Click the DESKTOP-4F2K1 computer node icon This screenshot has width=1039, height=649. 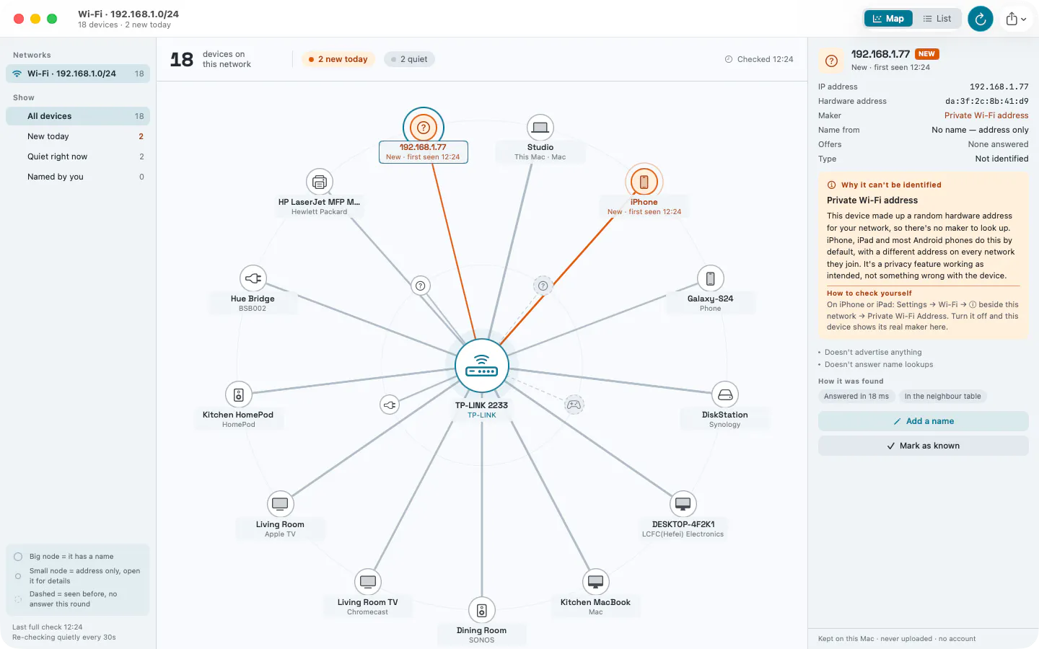[683, 504]
